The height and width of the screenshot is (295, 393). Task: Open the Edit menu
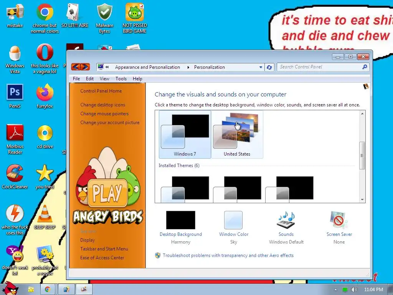point(90,79)
